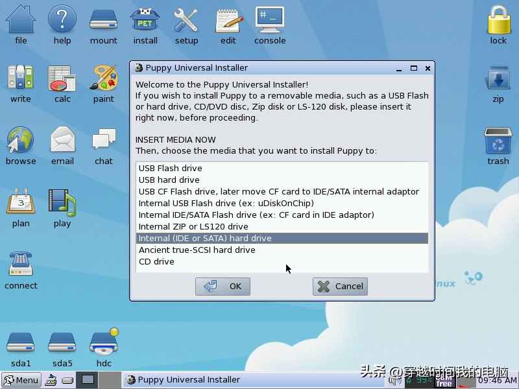Viewport: 519px width, 389px height.
Task: Open the chat bubbles icon
Action: (104, 139)
